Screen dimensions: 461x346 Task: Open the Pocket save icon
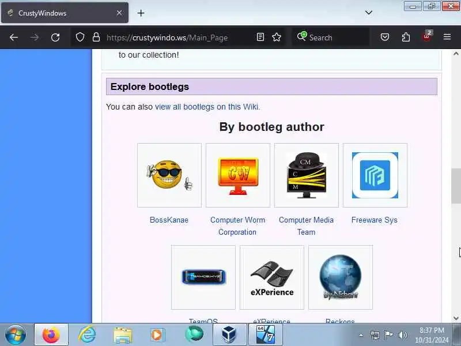click(x=385, y=37)
